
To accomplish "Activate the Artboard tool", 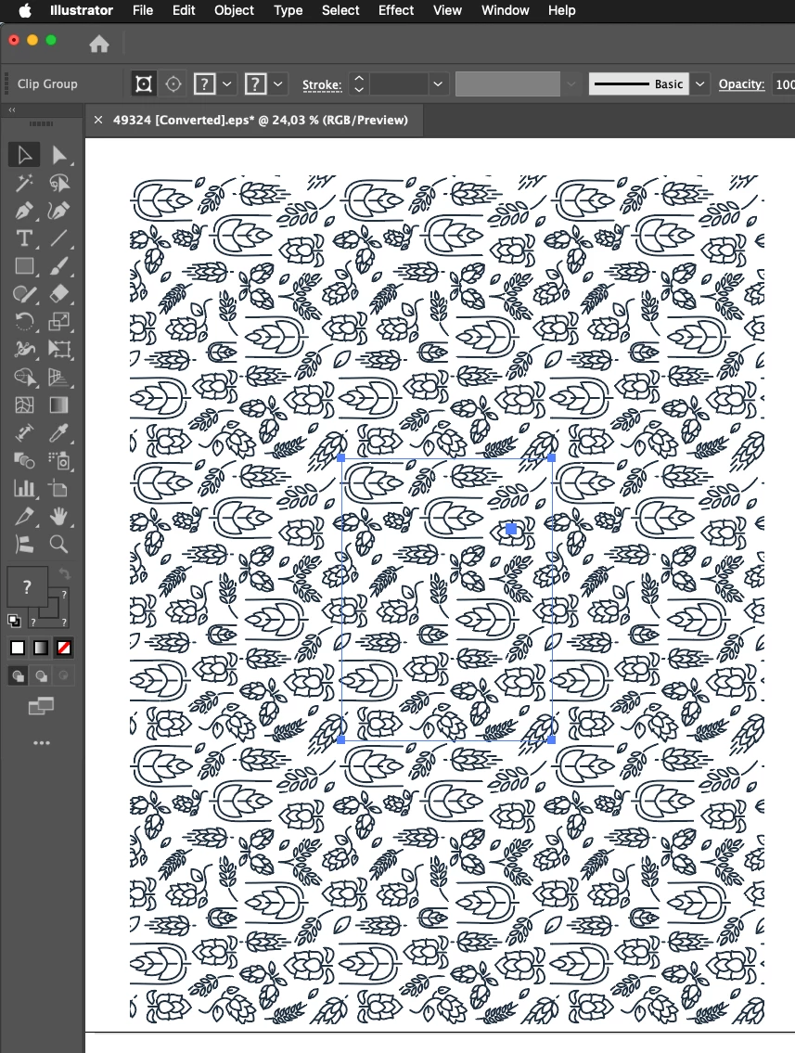I will tap(59, 488).
